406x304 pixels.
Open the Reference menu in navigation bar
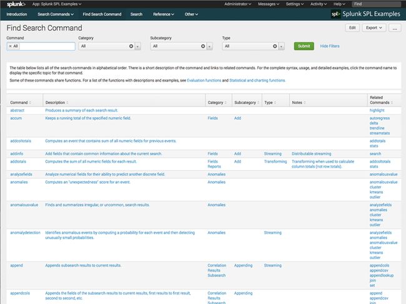click(164, 14)
